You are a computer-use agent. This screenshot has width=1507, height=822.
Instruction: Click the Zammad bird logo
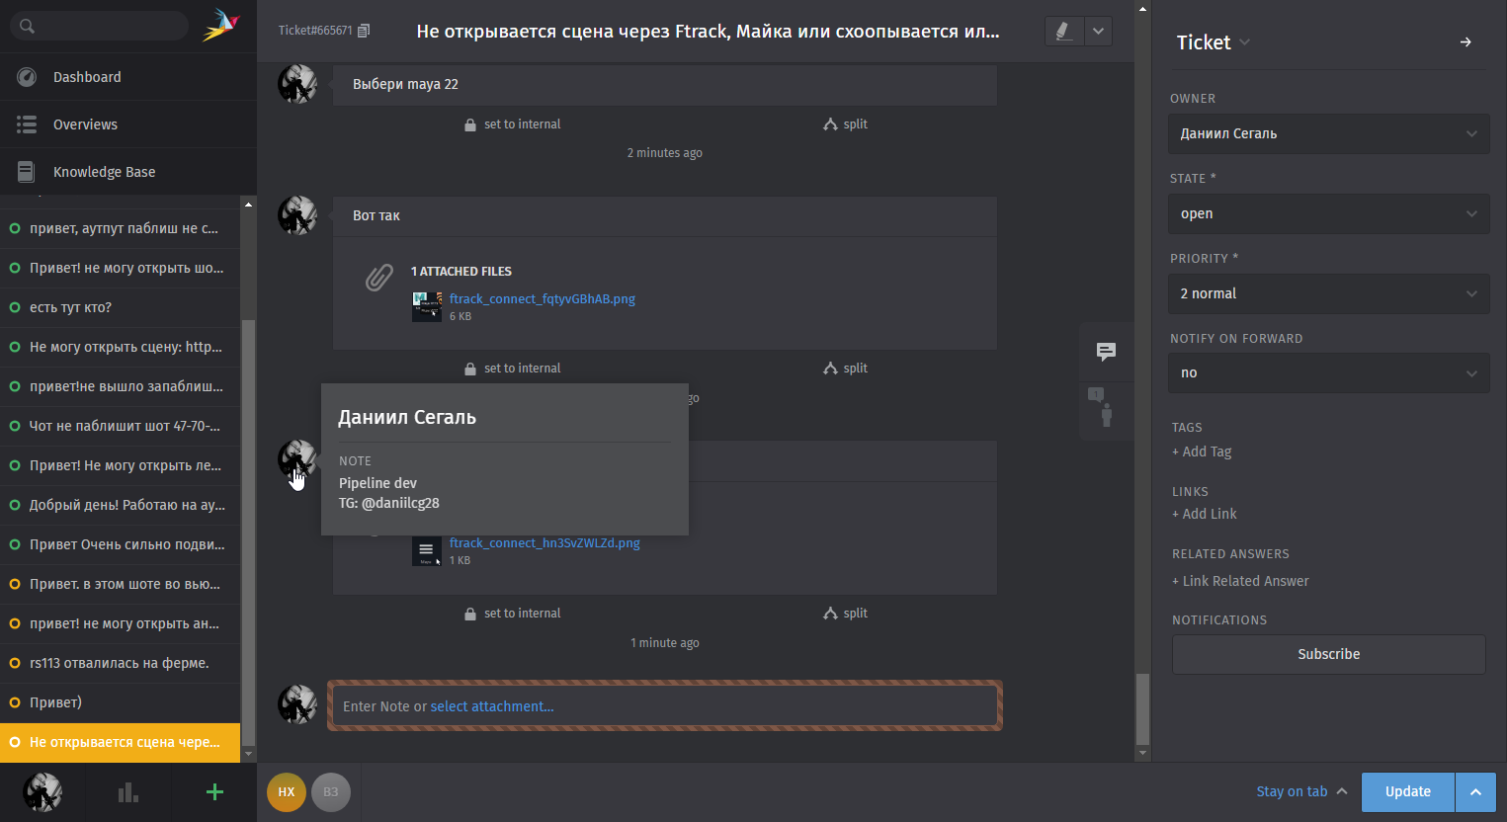pyautogui.click(x=221, y=25)
